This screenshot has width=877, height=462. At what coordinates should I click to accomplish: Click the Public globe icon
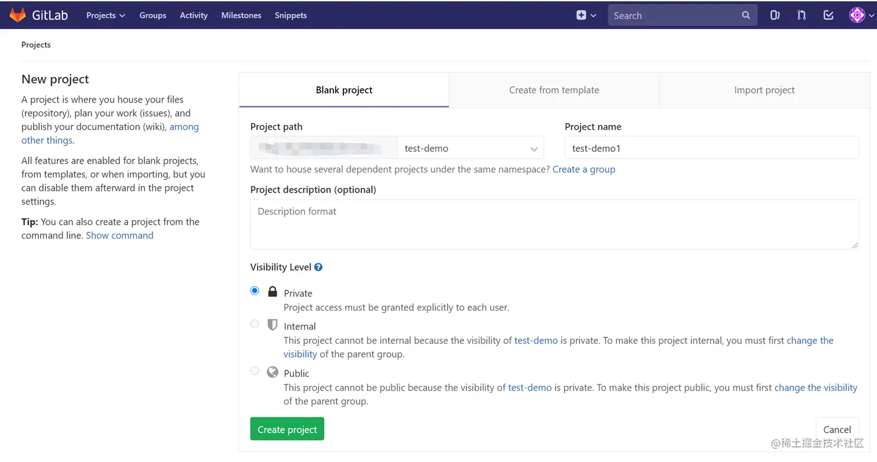click(272, 372)
